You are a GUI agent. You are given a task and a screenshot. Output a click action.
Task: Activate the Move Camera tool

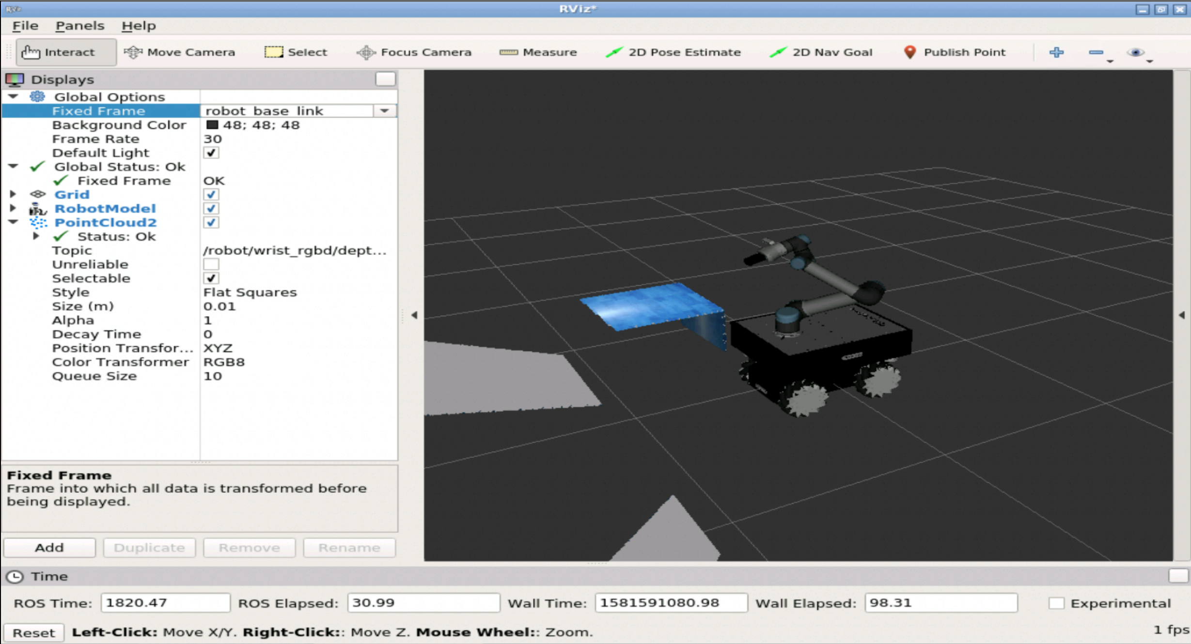pyautogui.click(x=180, y=52)
